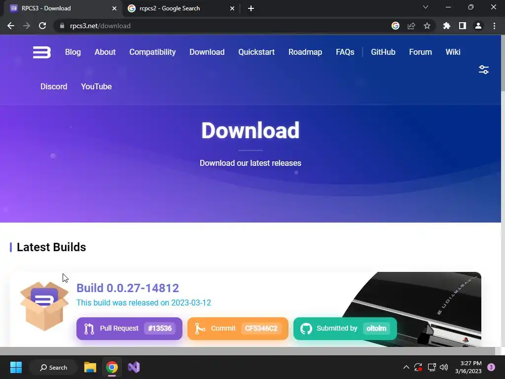The width and height of the screenshot is (505, 379).
Task: Open Chrome's three-dot menu
Action: tap(494, 26)
